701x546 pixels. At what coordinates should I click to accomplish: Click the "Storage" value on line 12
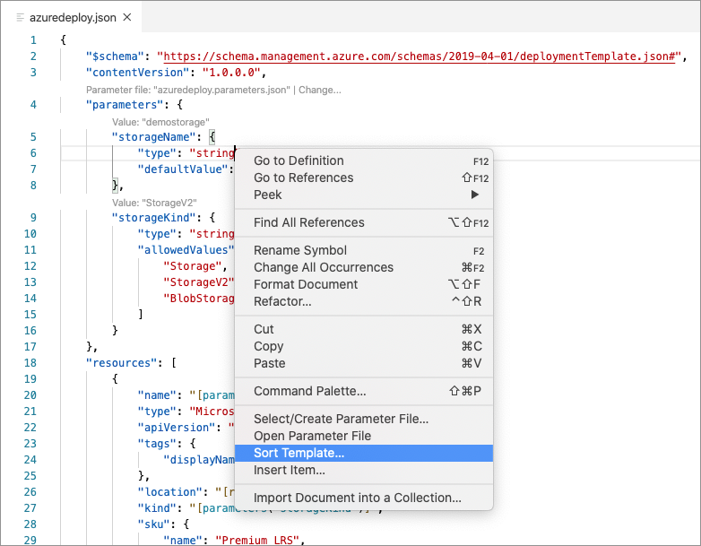click(193, 266)
